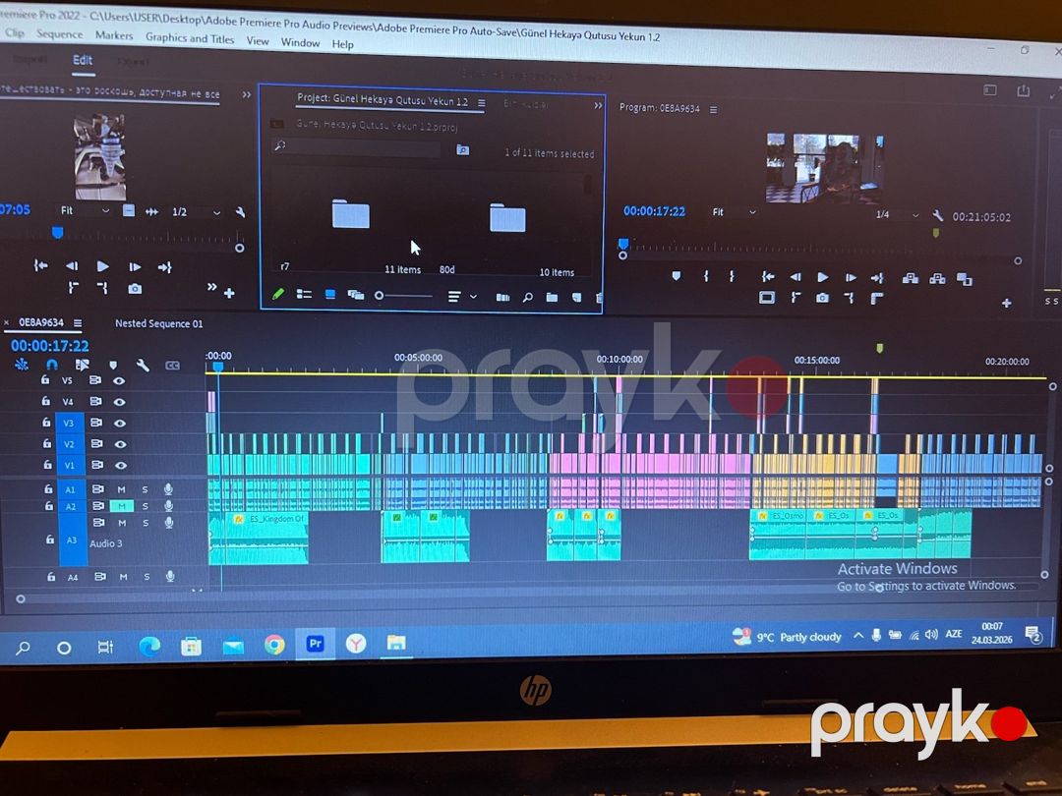Image resolution: width=1062 pixels, height=796 pixels.
Task: Open Program monitor Fit zoom dropdown
Action: [x=734, y=212]
